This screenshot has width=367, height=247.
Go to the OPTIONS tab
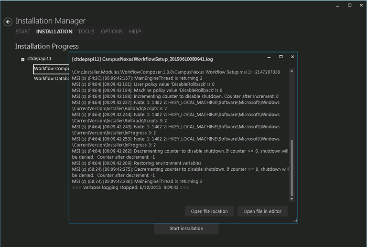(112, 32)
